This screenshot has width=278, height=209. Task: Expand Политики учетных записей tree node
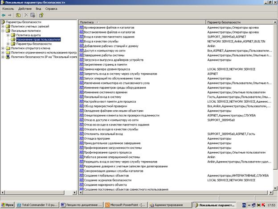coord(3,26)
